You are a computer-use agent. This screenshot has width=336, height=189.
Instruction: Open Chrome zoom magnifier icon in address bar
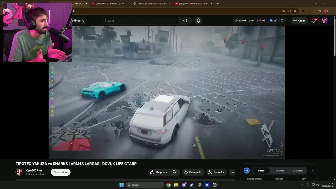tap(284, 11)
